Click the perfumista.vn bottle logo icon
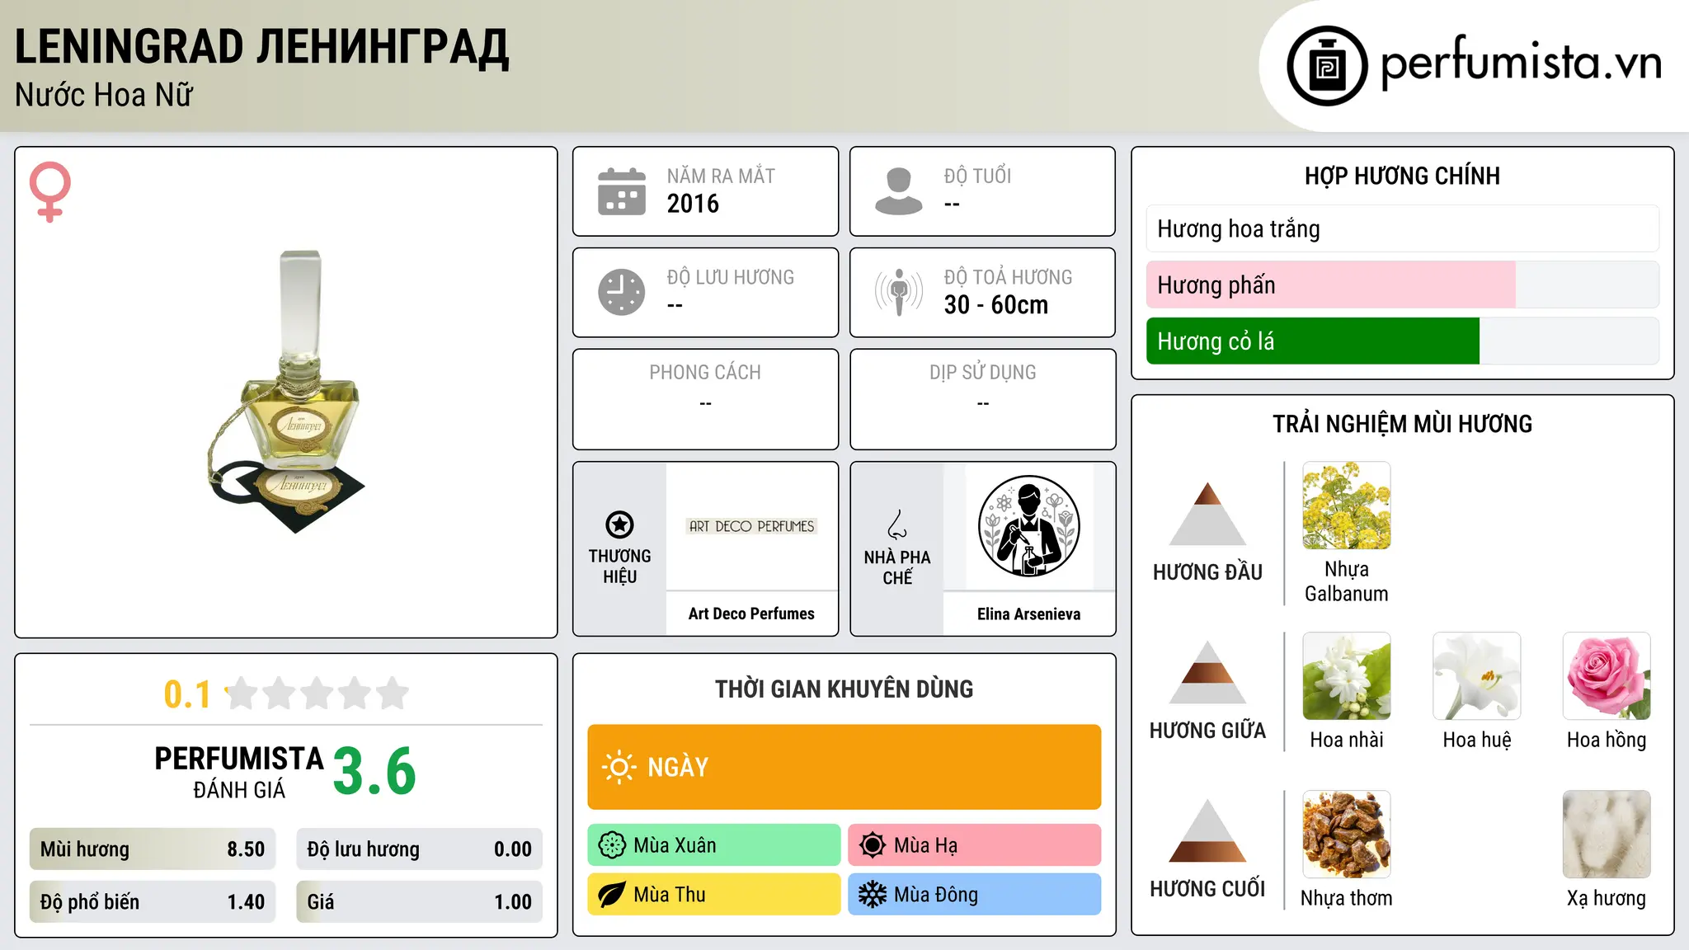Image resolution: width=1689 pixels, height=950 pixels. tap(1327, 65)
